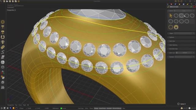This screenshot has width=196, height=110.
Task: Choose the highlighted gem shape outline
Action: pos(181,16)
